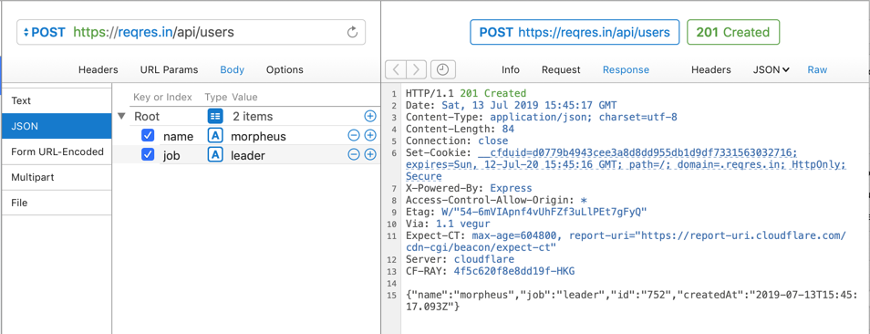Click the Root object type icon
Viewport: 870px width, 334px height.
214,117
